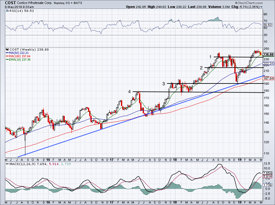Click the green EMA(10) 237.98 legend entry
The width and height of the screenshot is (275, 205).
tap(18, 59)
